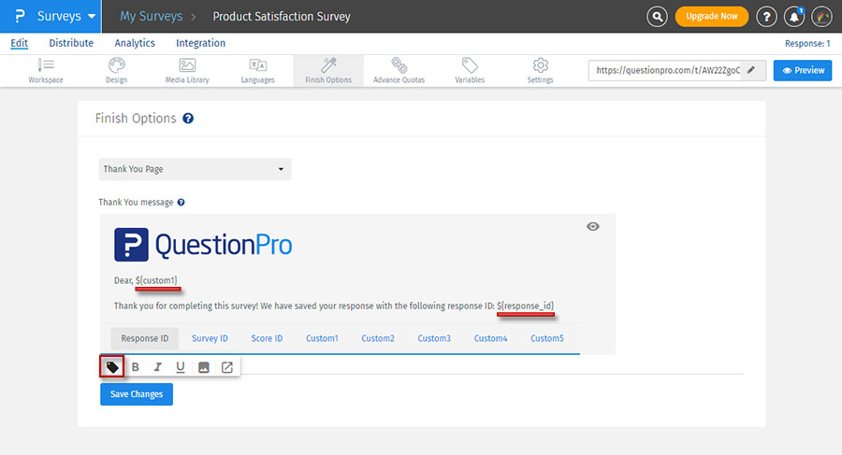Toggle underline formatting button
842x455 pixels.
181,367
